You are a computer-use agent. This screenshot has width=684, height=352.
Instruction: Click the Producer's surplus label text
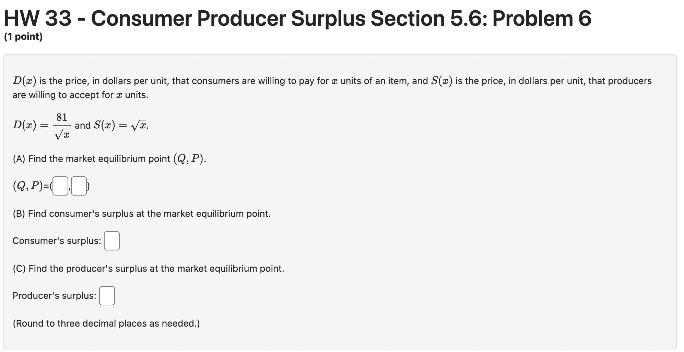pos(54,295)
